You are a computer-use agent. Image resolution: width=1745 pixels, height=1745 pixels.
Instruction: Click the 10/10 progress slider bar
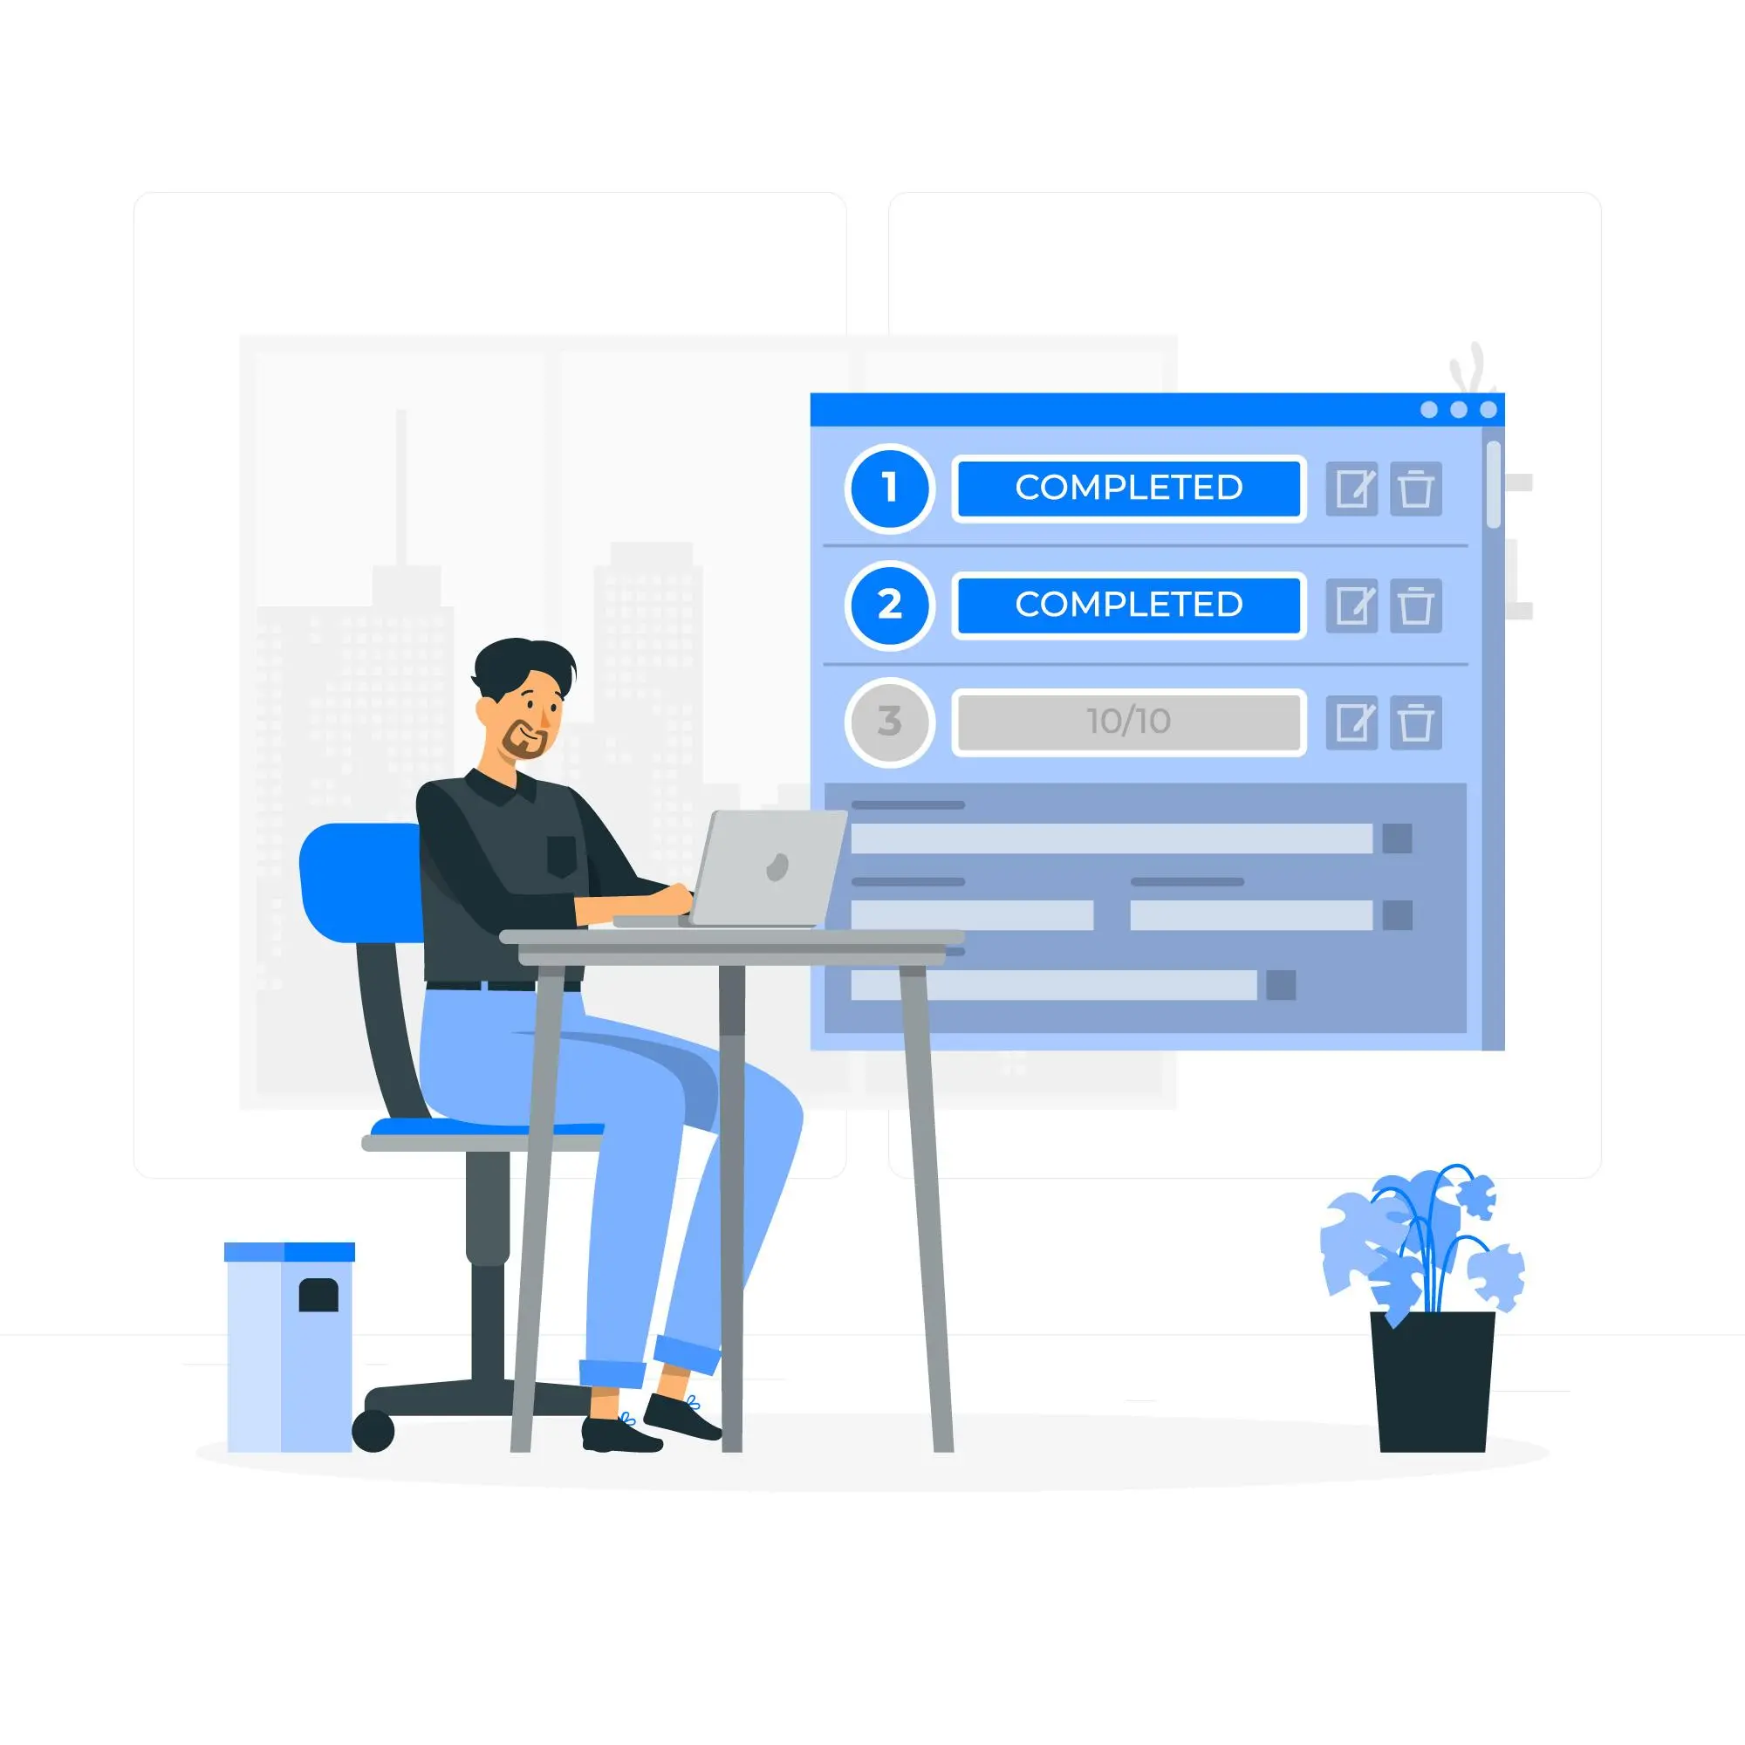coord(1128,715)
